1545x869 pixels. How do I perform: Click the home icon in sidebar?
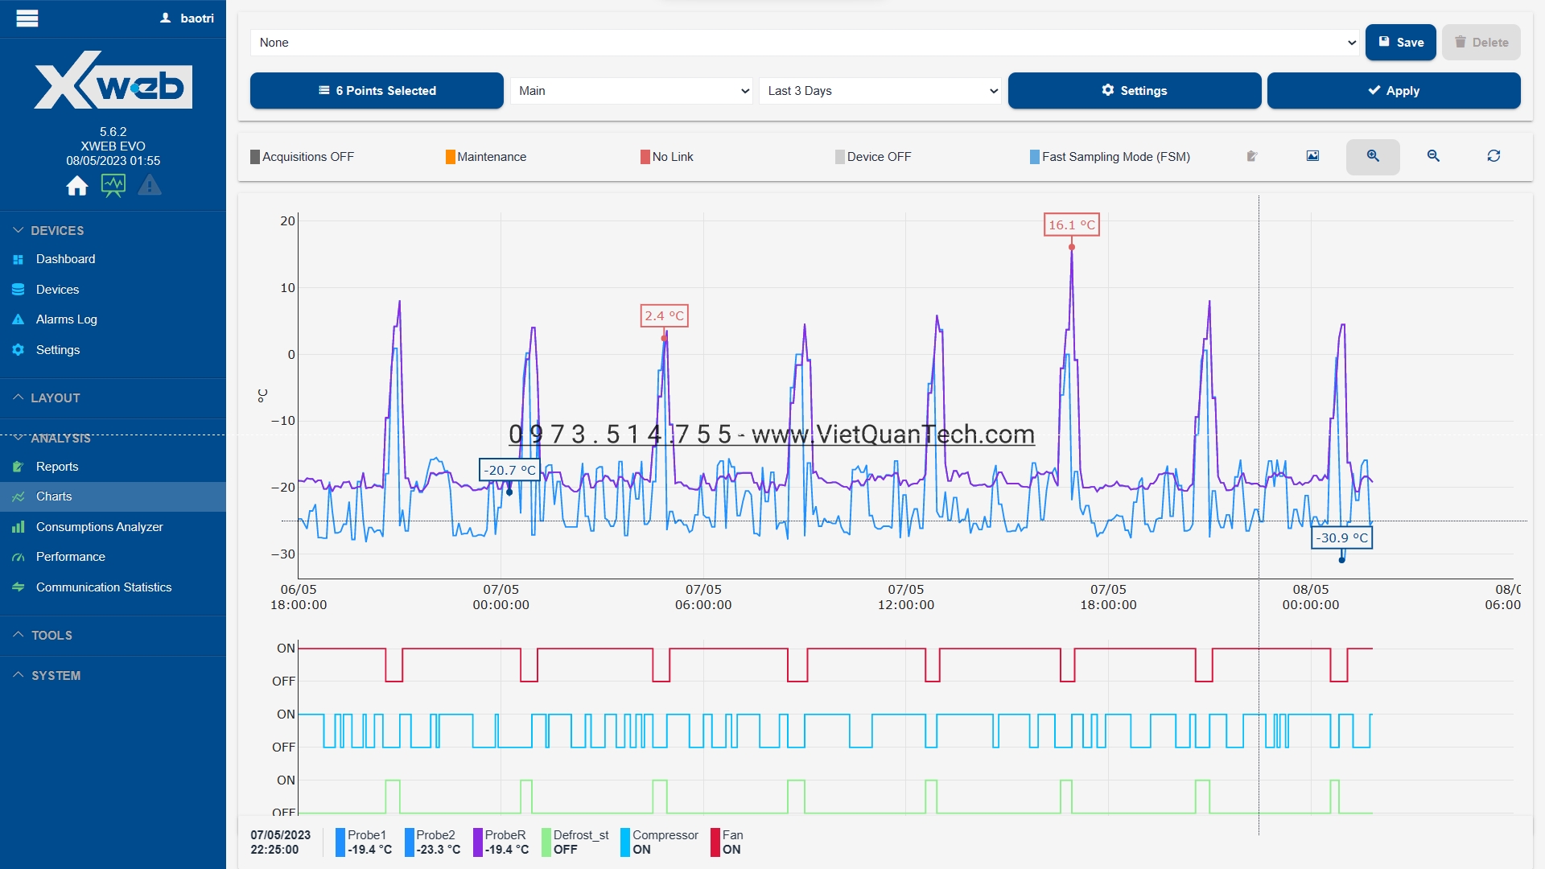pos(77,186)
